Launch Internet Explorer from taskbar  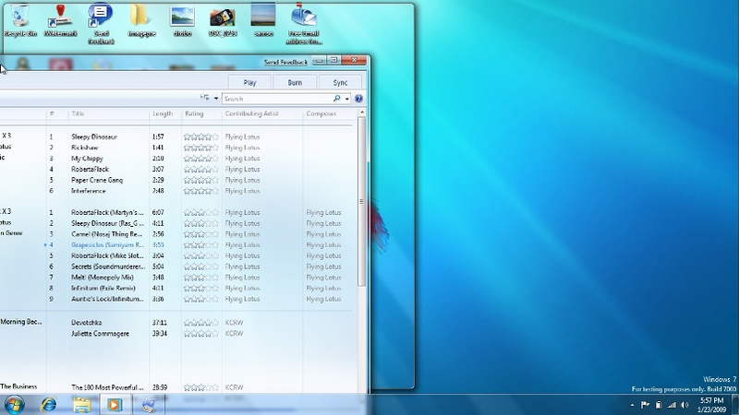[x=49, y=404]
